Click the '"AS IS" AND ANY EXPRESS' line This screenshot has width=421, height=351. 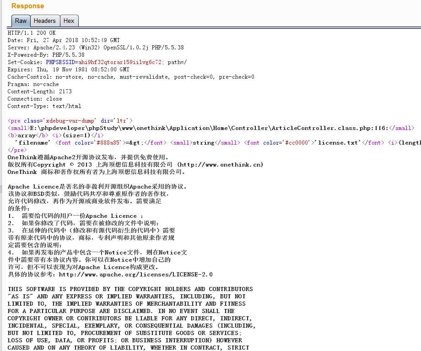pyautogui.click(x=126, y=297)
